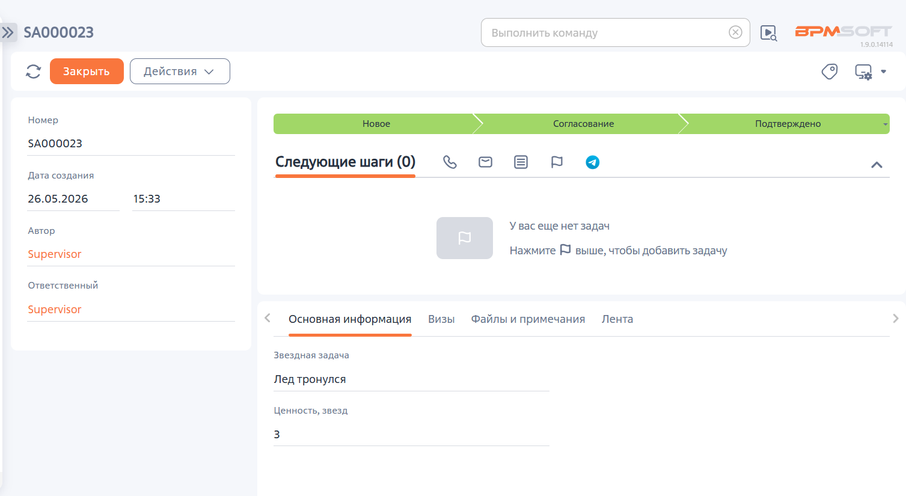Clear the command line field

[x=735, y=32]
